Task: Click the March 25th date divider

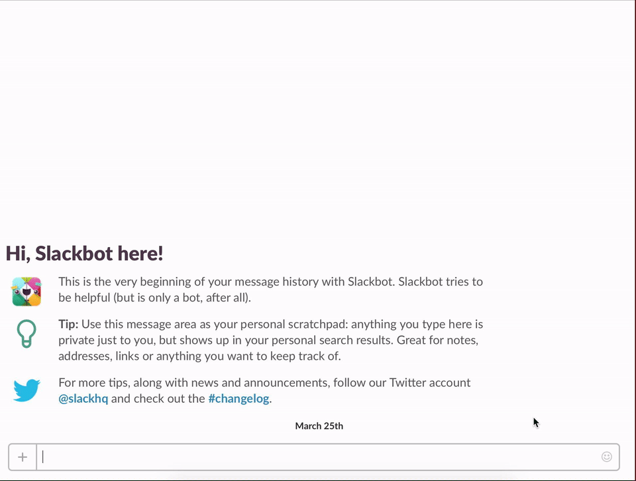Action: 319,426
